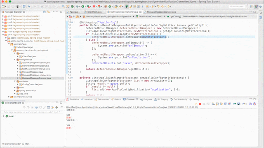Click getConfig() breadcrumb segment
The height and width of the screenshot is (148, 264).
coord(209,16)
